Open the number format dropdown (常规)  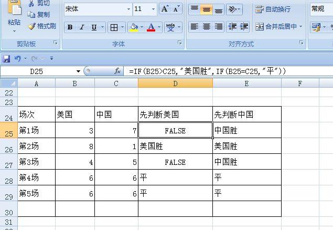pos(321,9)
